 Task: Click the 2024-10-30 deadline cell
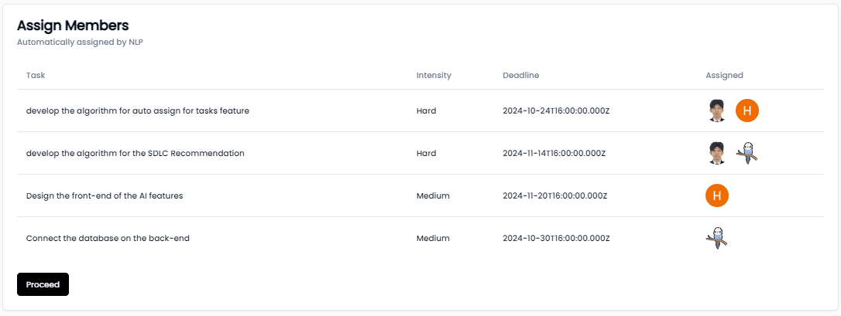pos(556,239)
